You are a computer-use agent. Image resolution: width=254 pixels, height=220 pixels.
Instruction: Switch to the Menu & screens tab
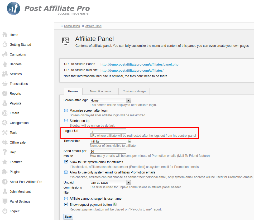coord(100,91)
